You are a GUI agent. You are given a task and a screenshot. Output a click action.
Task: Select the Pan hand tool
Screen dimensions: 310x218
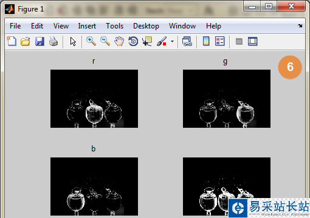119,41
